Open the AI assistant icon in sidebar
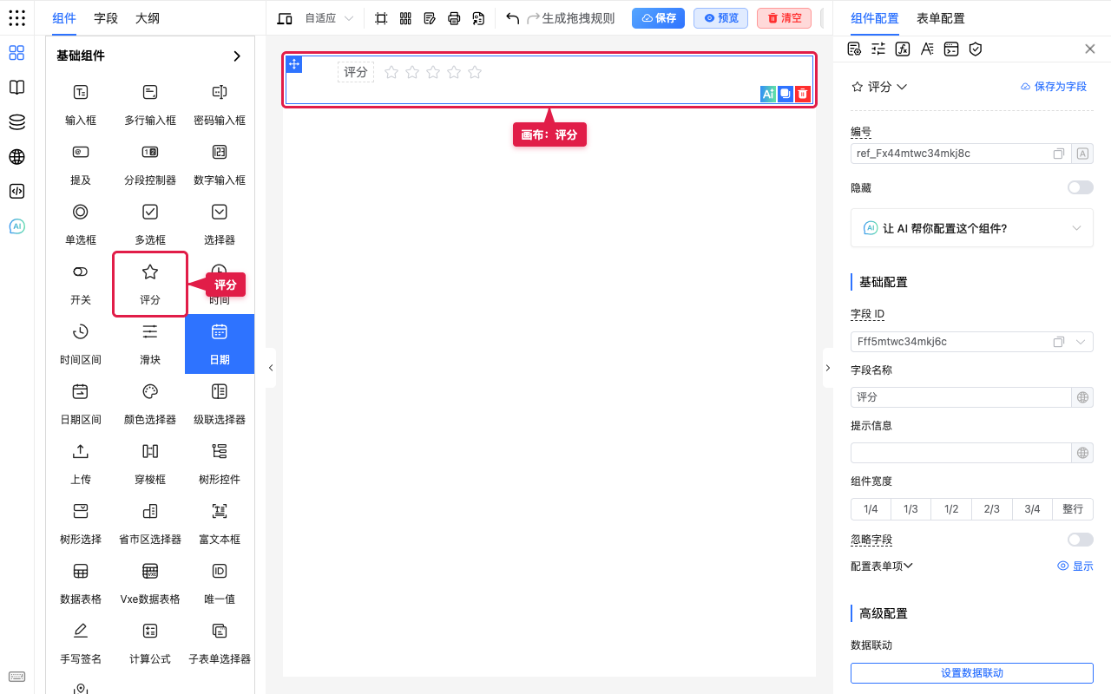Screen dimensions: 1111x694 (16, 226)
